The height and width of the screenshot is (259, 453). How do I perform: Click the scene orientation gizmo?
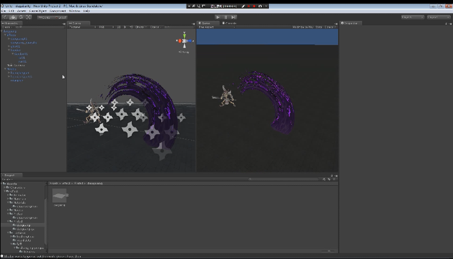(183, 41)
